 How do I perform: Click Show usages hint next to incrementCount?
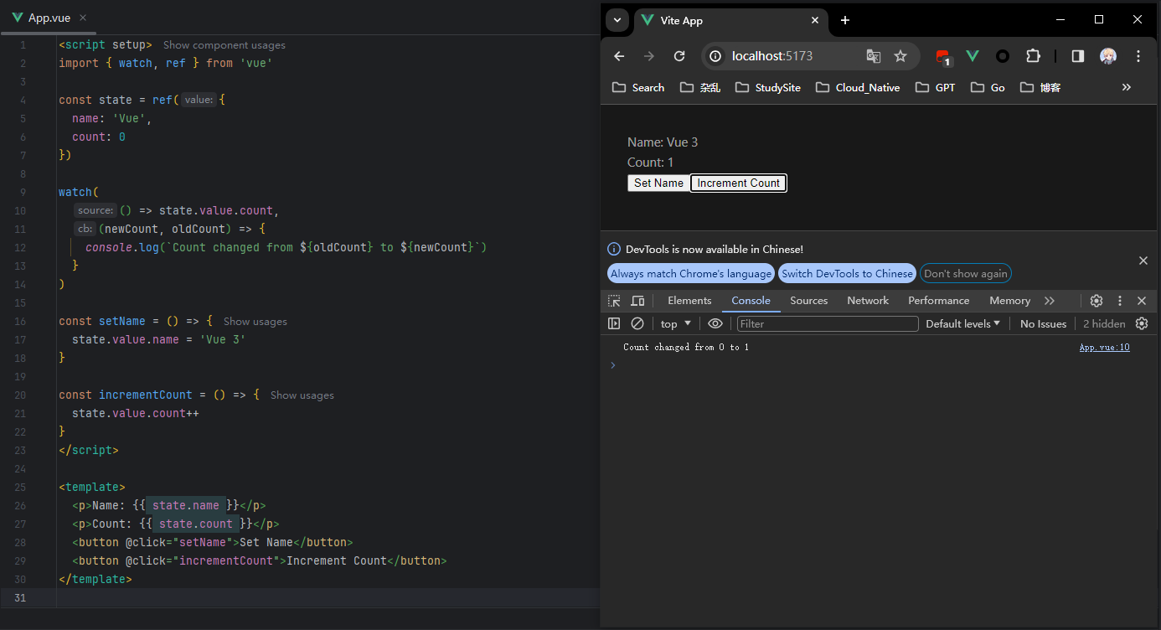click(x=302, y=395)
